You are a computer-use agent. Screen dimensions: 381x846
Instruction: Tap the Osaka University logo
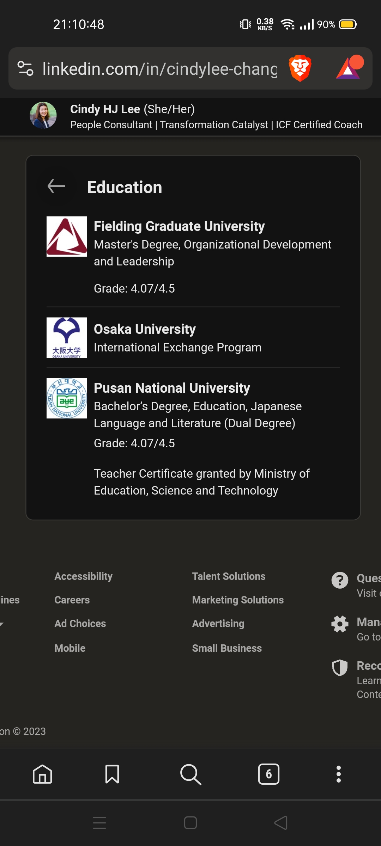pyautogui.click(x=67, y=338)
